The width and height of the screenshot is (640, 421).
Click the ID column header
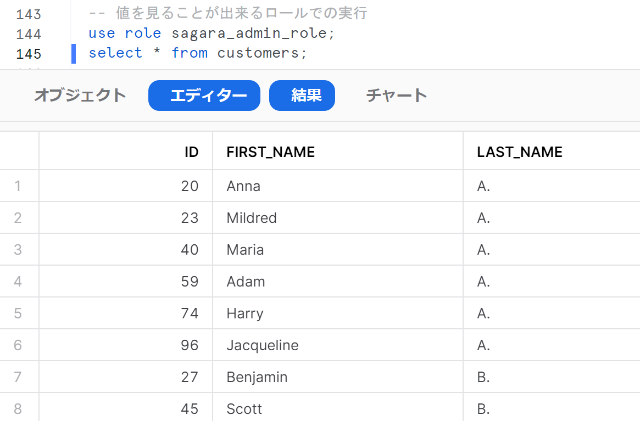191,151
